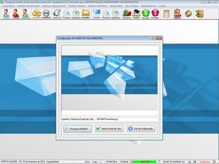Open the Produtos boxes icon
The height and width of the screenshot is (164, 219).
click(x=36, y=14)
